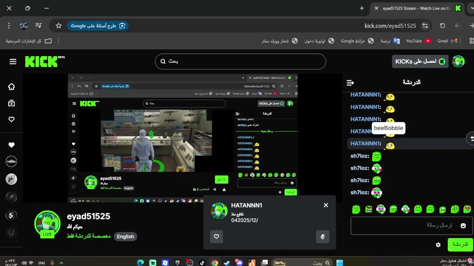Viewport: 474px width, 266px height.
Task: Open the Gmail bookmark
Action: point(447,41)
